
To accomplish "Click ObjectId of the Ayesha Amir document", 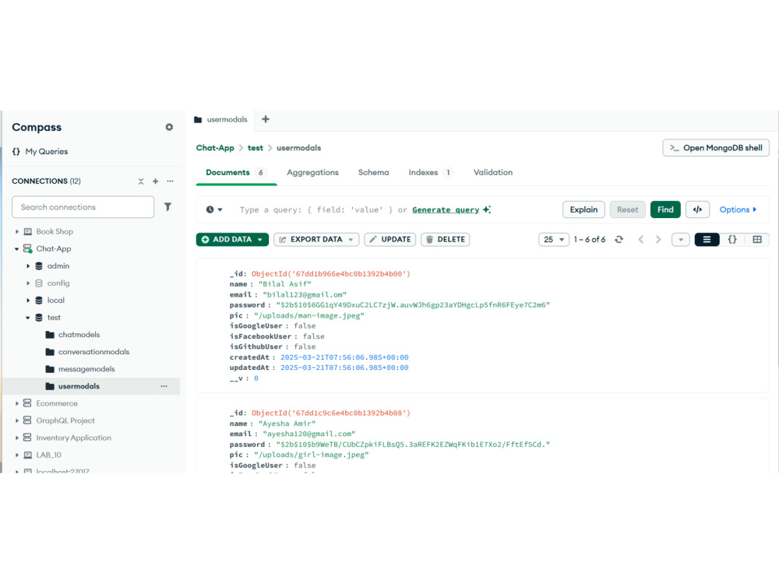I will click(x=331, y=413).
